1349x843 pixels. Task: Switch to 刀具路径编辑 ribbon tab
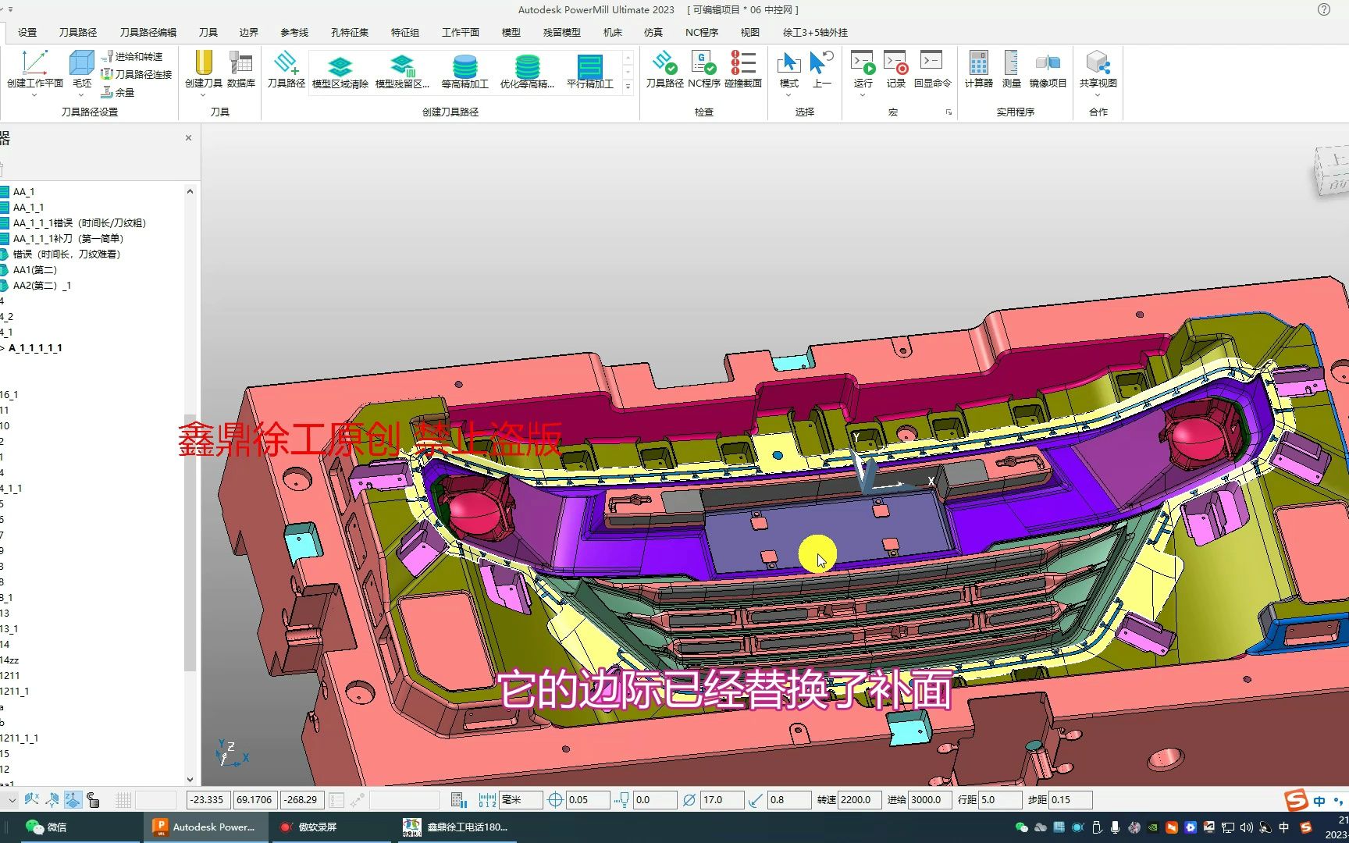[x=148, y=32]
